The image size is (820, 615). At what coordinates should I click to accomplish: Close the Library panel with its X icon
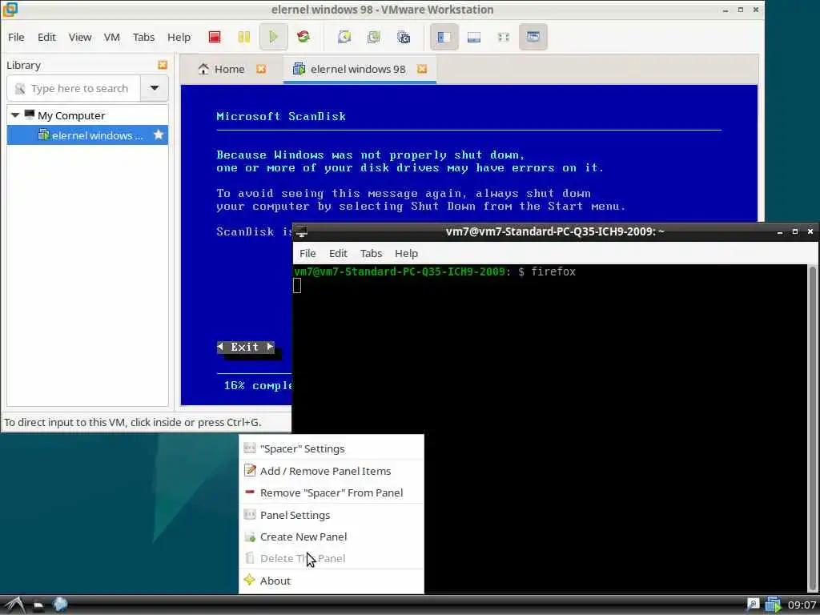point(162,65)
